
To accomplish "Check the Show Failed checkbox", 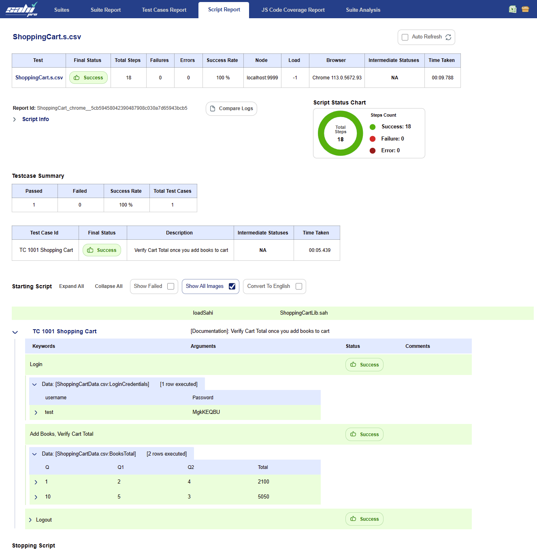I will tap(170, 286).
